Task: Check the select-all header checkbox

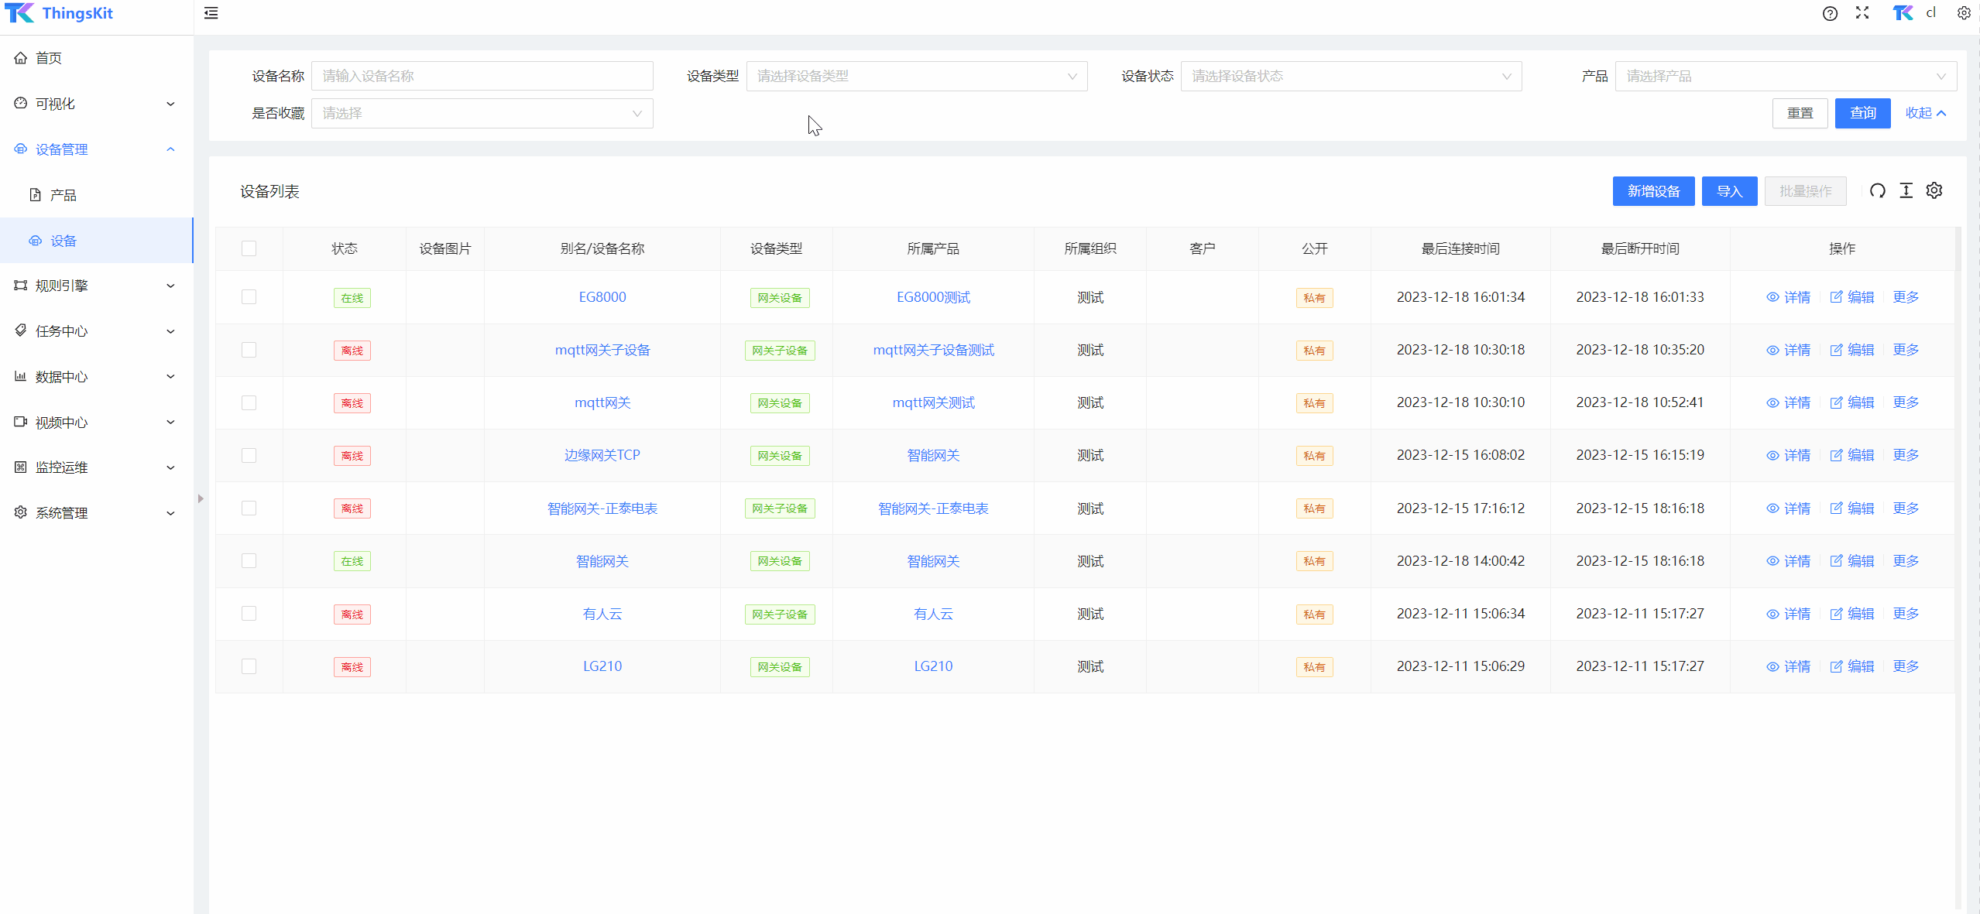Action: point(249,248)
